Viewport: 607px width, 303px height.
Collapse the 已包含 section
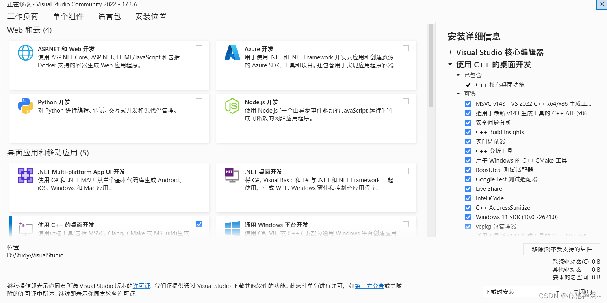[x=458, y=75]
